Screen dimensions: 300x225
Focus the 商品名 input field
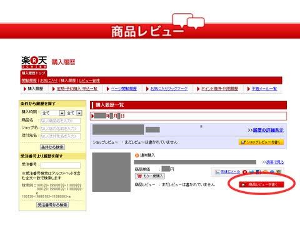coord(61,121)
